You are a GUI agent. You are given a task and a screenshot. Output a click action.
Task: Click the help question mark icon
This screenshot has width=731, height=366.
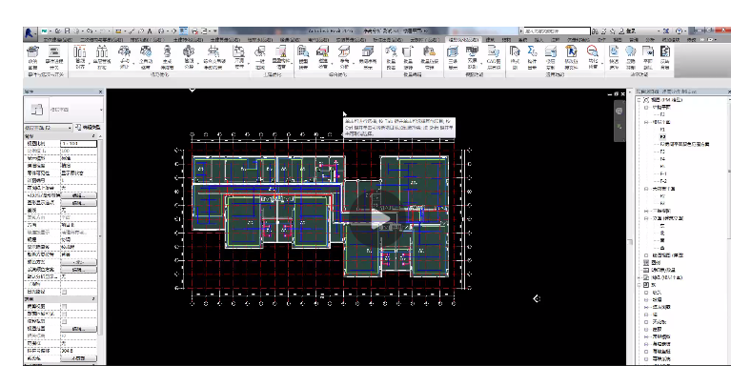point(680,31)
